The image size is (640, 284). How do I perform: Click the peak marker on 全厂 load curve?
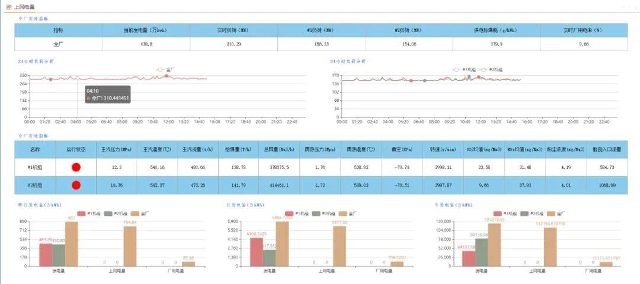(167, 76)
